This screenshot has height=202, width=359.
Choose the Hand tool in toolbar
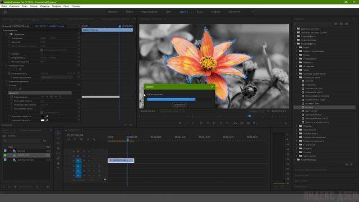coord(58,163)
